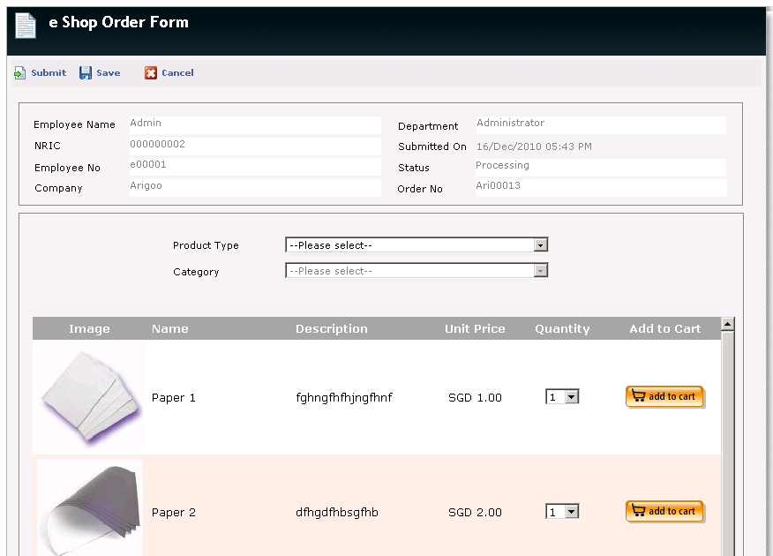Viewport: 773px width, 556px height.
Task: Click the Paper 2 product image
Action: tap(90, 507)
